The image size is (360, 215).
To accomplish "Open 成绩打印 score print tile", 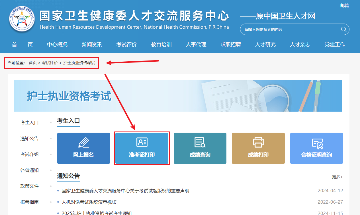I will click(258, 148).
